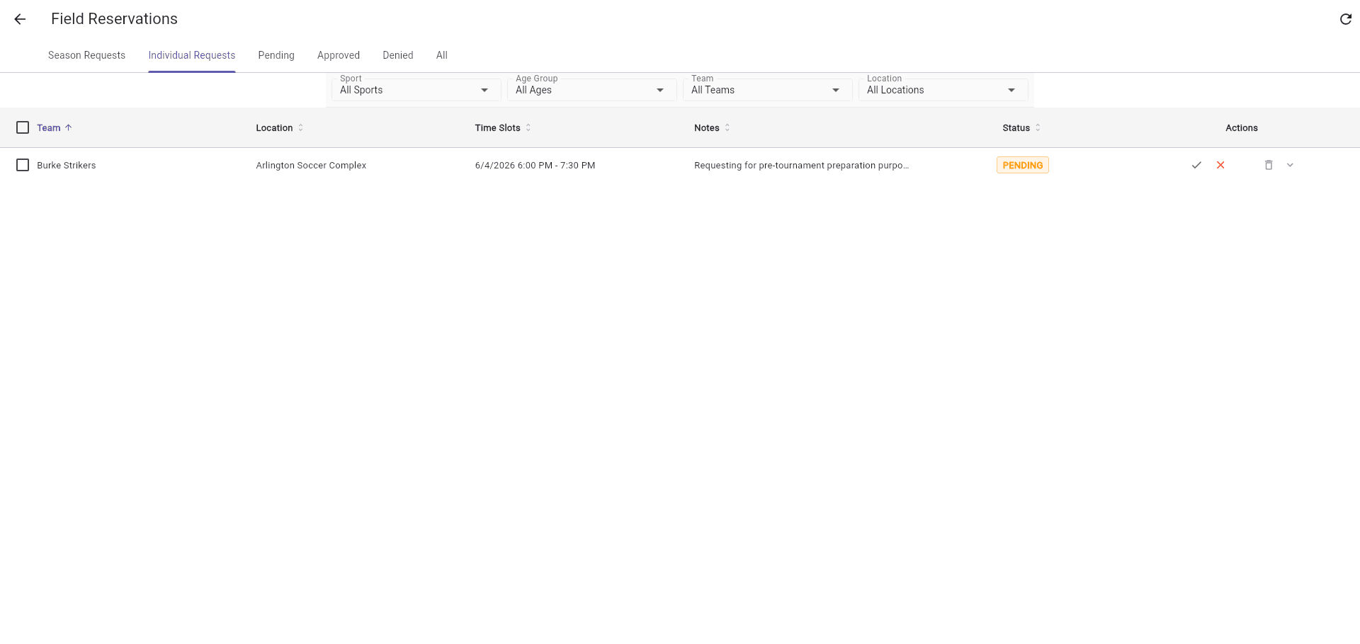This screenshot has width=1360, height=644.
Task: Sort icon beside Notes column header
Action: 727,128
